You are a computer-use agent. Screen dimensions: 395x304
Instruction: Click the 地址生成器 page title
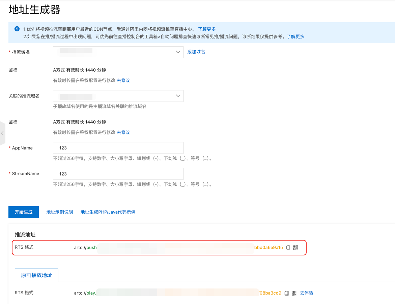coord(34,10)
